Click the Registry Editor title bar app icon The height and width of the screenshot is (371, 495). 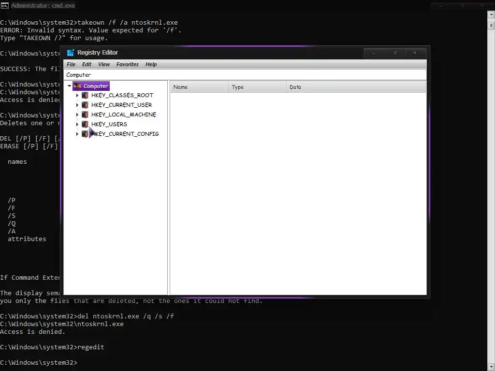click(71, 53)
